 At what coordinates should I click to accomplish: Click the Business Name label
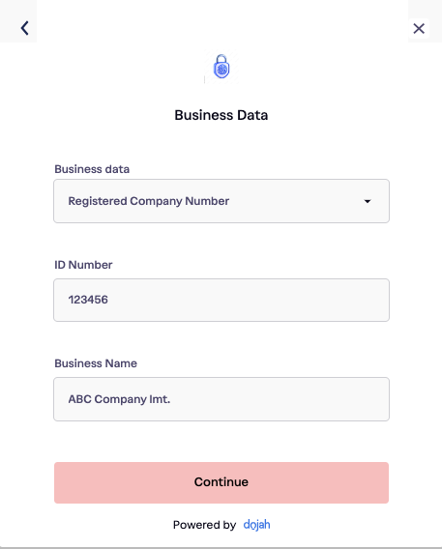click(96, 363)
